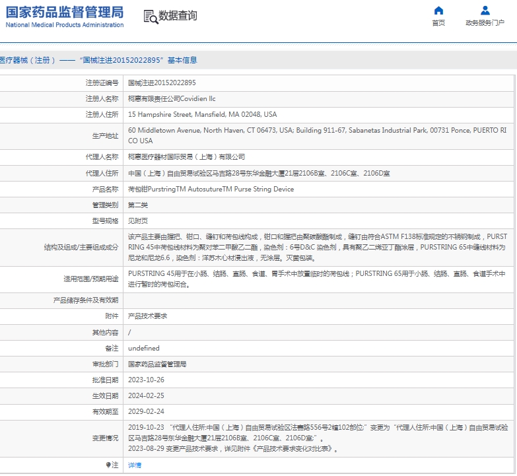Click the 生效日期 label
Viewport: 517px width, 476px height.
(105, 395)
